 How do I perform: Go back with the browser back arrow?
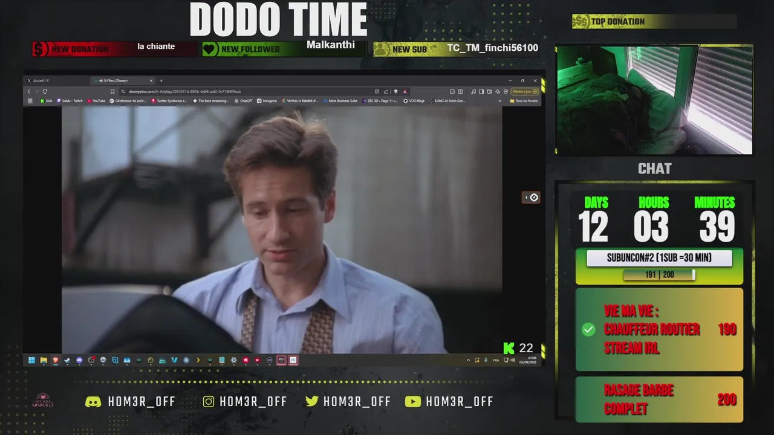29,91
